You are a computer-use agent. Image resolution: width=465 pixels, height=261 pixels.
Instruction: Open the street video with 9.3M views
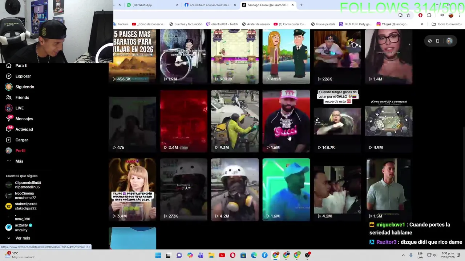[235, 121]
